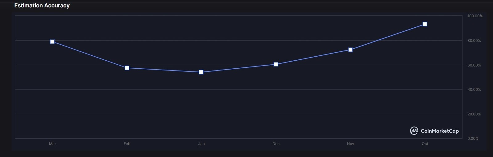Click the Estimation Accuracy heading
Viewport: 493px width, 157px height.
point(42,6)
